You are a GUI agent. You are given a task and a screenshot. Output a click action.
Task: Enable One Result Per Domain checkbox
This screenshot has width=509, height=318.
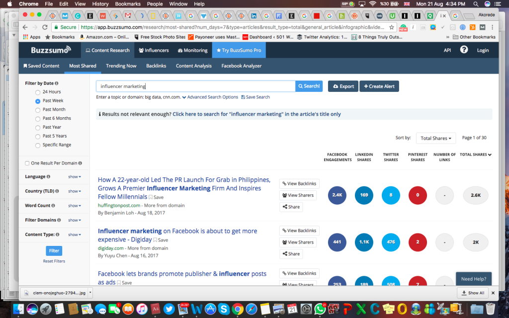[x=27, y=163]
